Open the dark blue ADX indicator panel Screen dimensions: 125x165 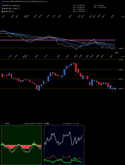[64, 145]
